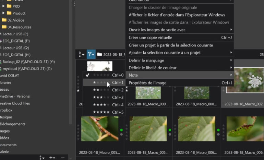Click the 04_Ressources folder icon

point(4,27)
